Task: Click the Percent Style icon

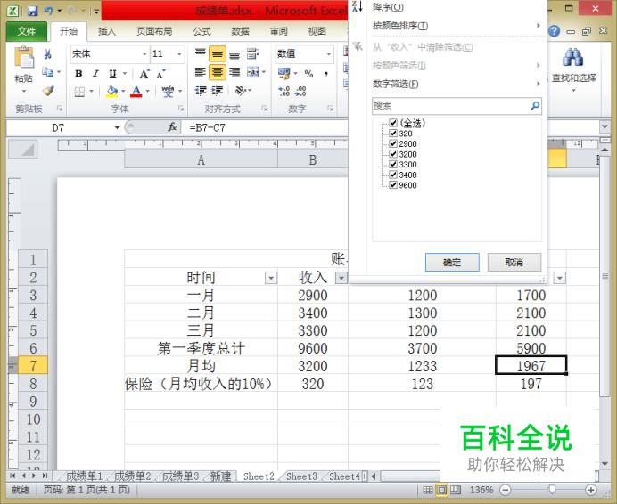Action: pyautogui.click(x=308, y=74)
